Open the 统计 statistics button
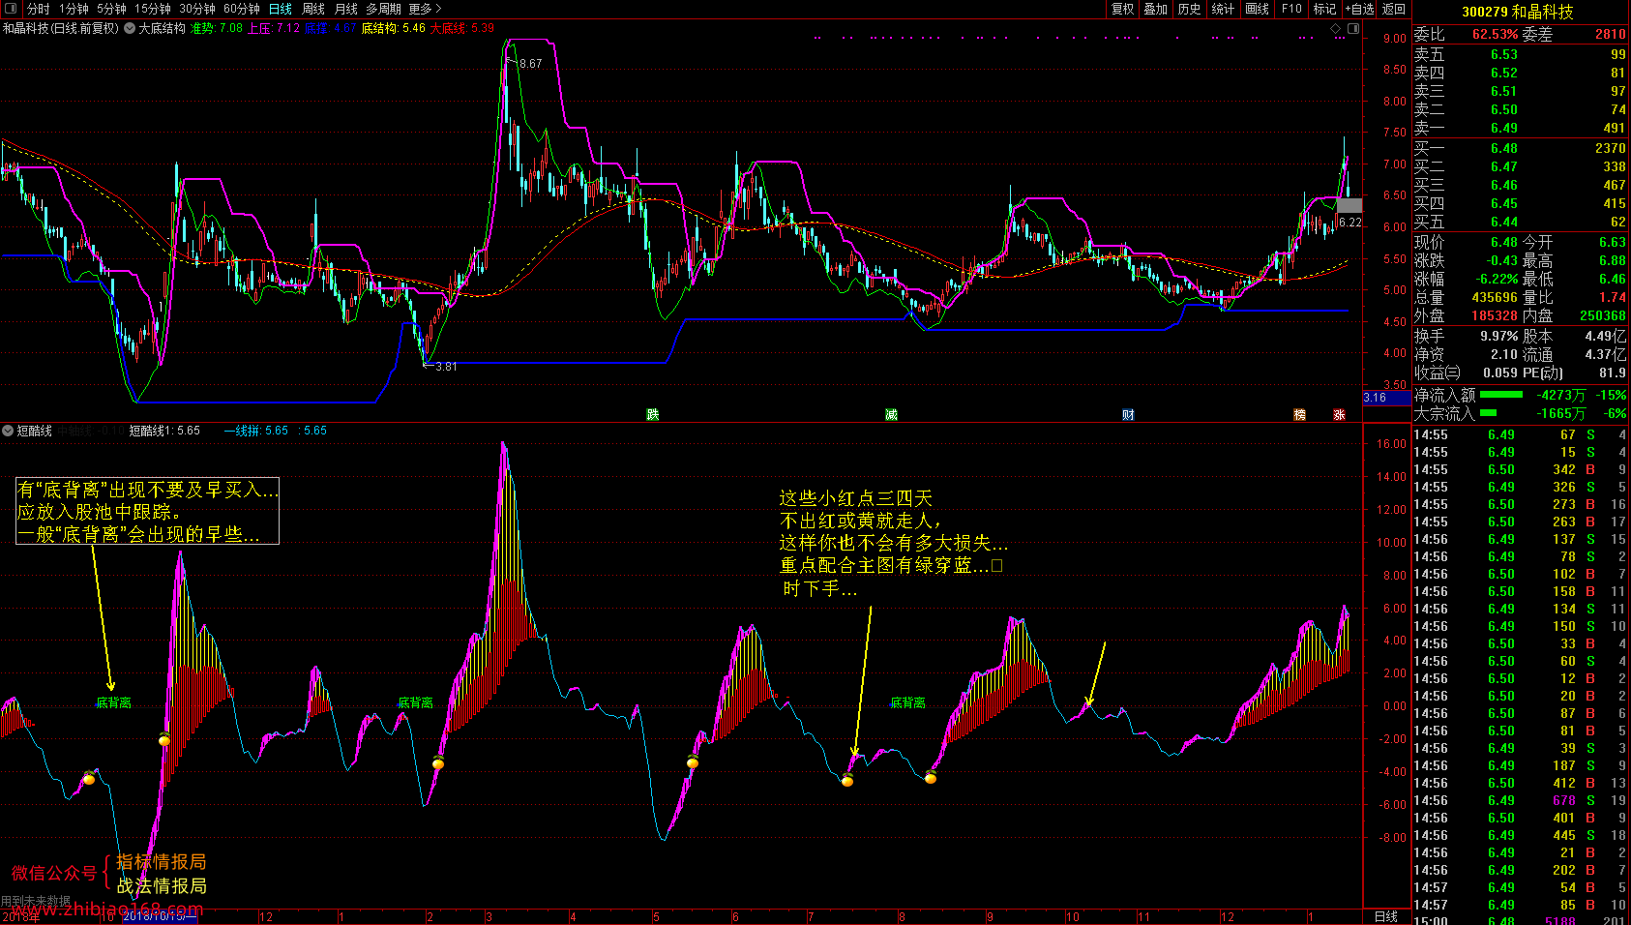 pos(1223,9)
